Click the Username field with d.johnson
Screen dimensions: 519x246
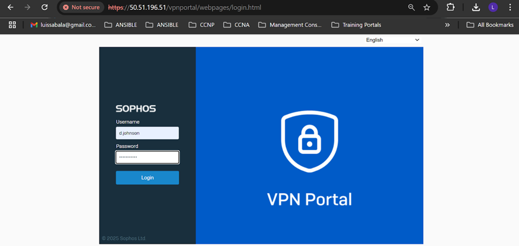point(147,133)
